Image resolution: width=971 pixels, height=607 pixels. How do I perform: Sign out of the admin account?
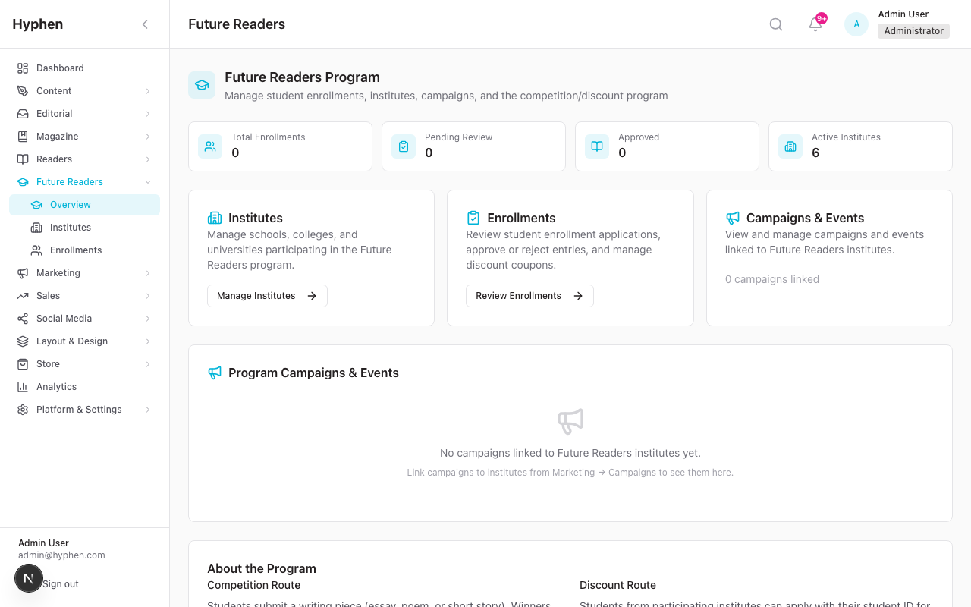61,583
